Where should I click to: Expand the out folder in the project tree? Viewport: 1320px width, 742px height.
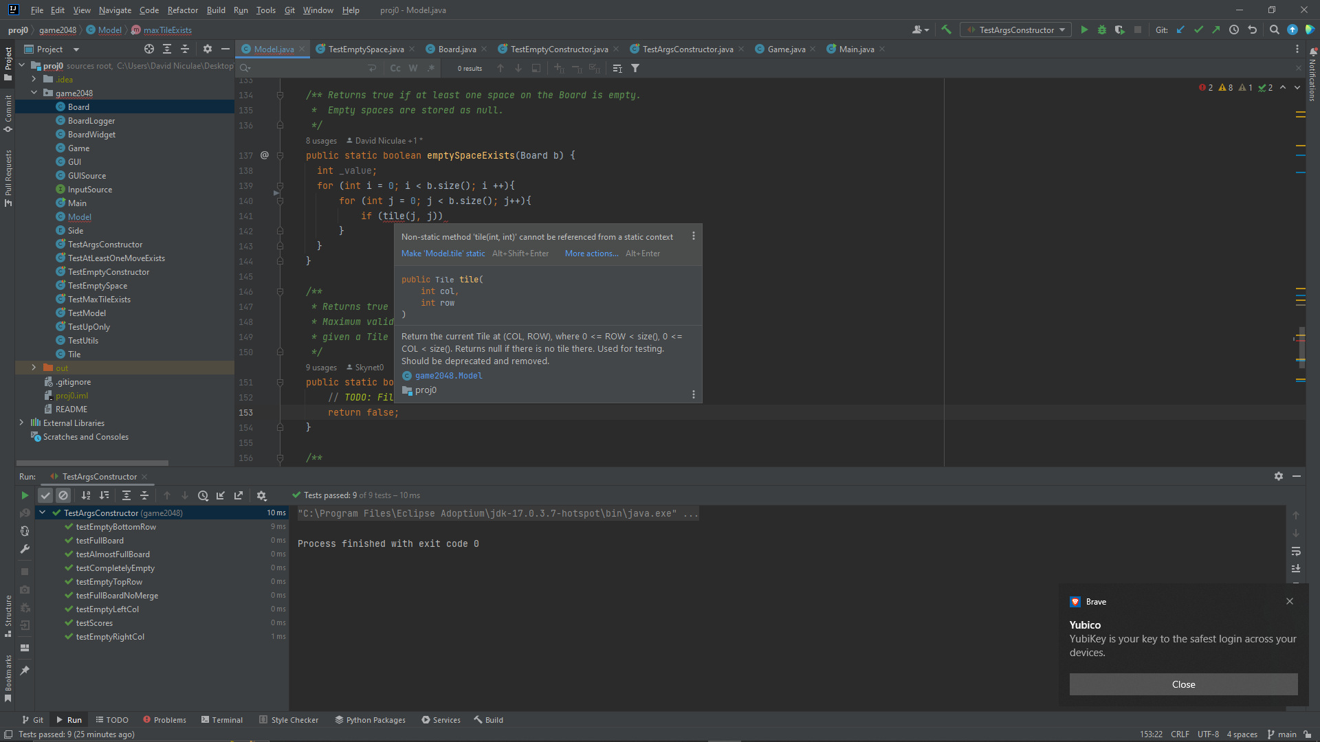coord(34,368)
